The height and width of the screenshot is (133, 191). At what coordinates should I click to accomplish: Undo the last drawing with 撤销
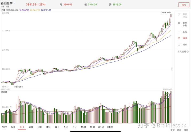pos(186,130)
